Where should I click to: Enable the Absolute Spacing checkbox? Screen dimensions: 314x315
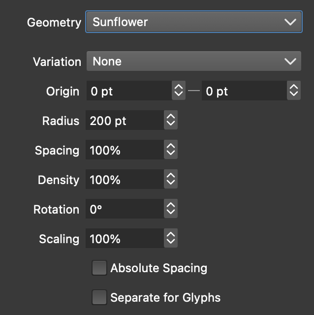[99, 268]
